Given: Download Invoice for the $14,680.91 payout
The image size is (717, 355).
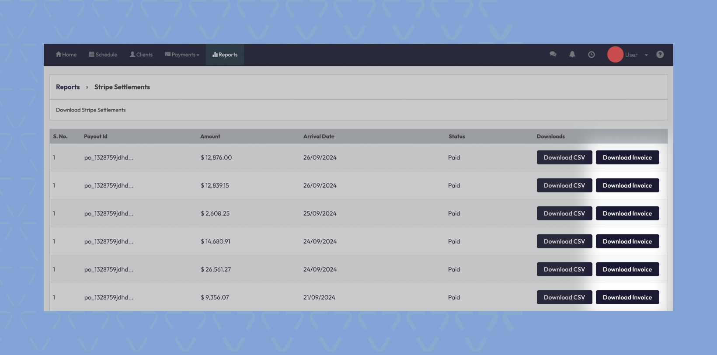Looking at the screenshot, I should tap(627, 241).
